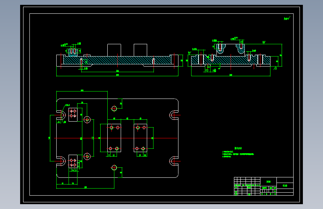This screenshot has height=209, width=323.
Task: Click the surface roughness symbol at top right
Action: (x=287, y=18)
